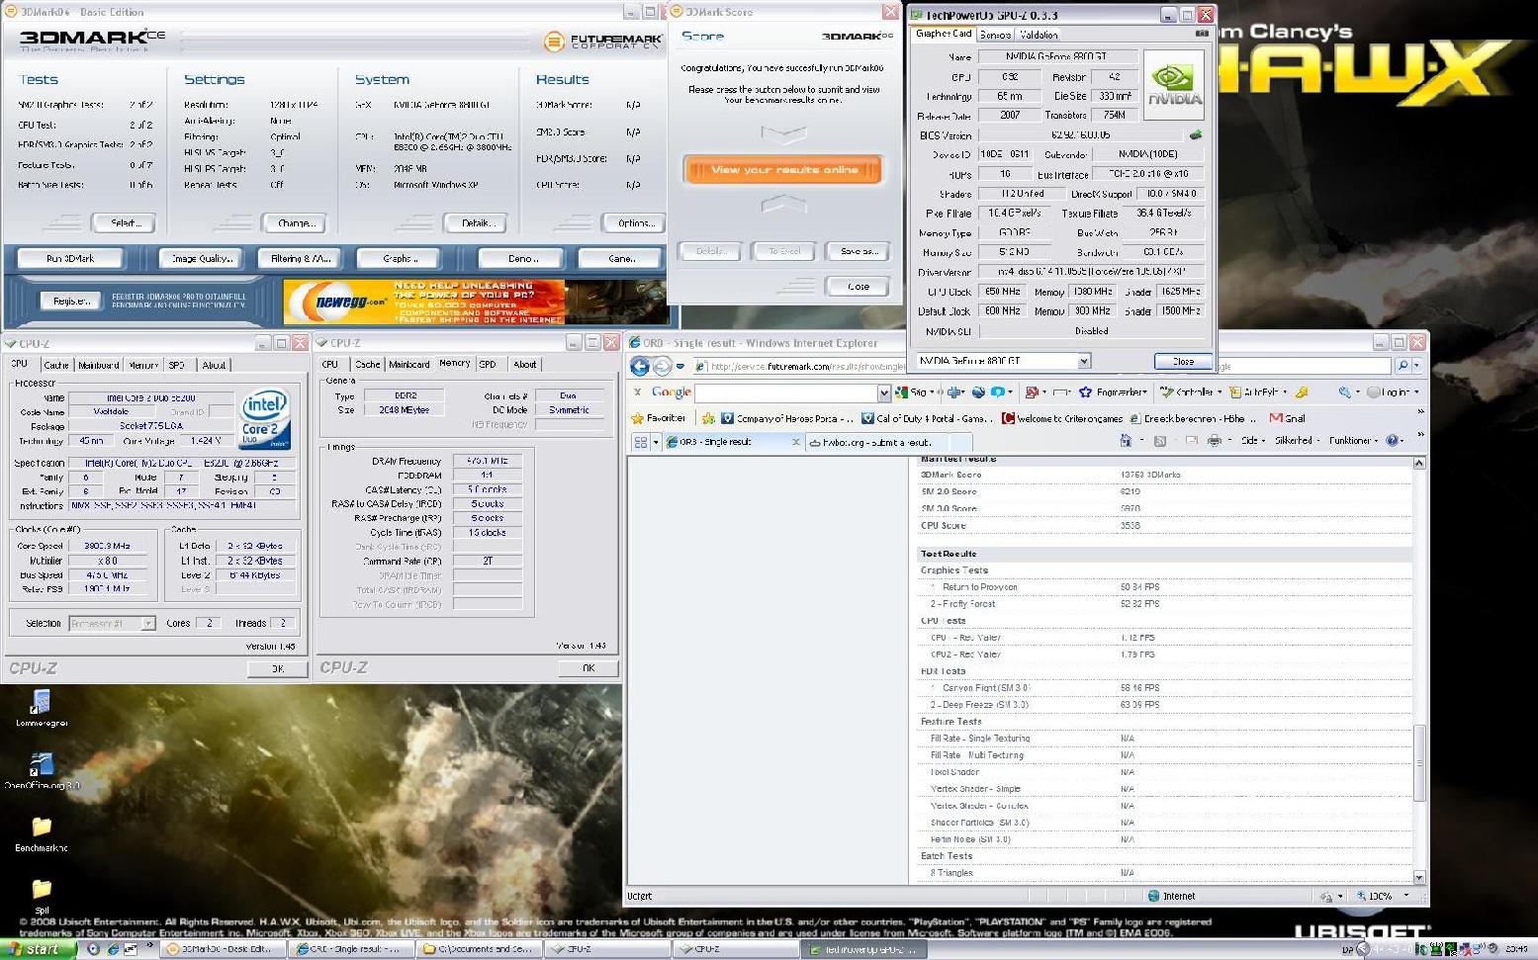The image size is (1538, 960).
Task: Switch to the SPD tab in left CPU-Z
Action: [176, 365]
